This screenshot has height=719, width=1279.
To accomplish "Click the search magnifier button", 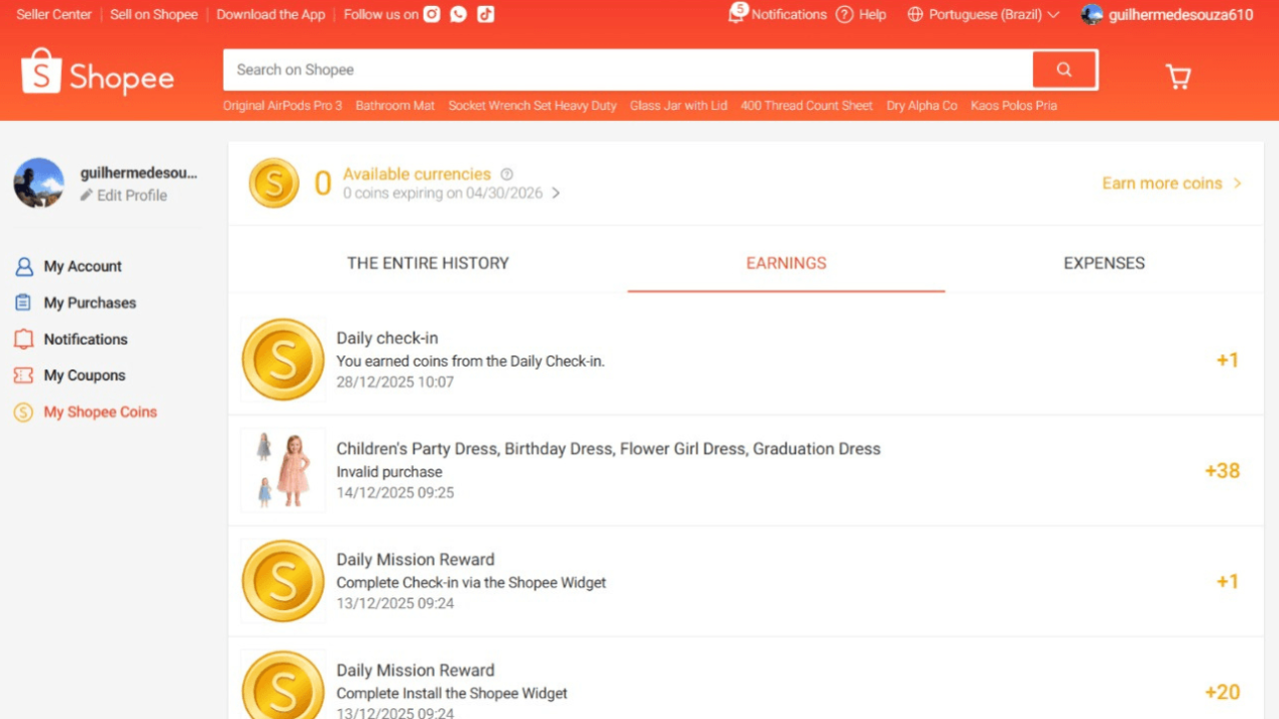I will pyautogui.click(x=1064, y=70).
